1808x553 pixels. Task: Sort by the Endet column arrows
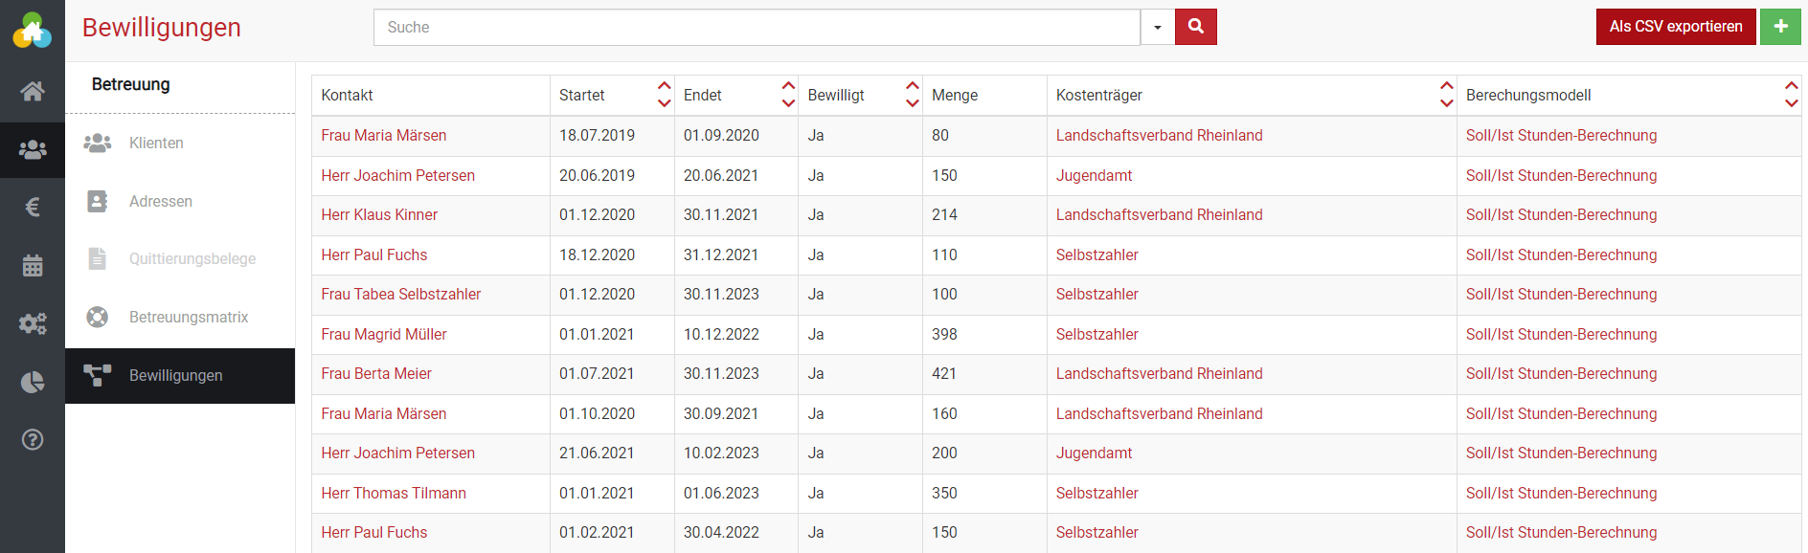click(x=788, y=95)
